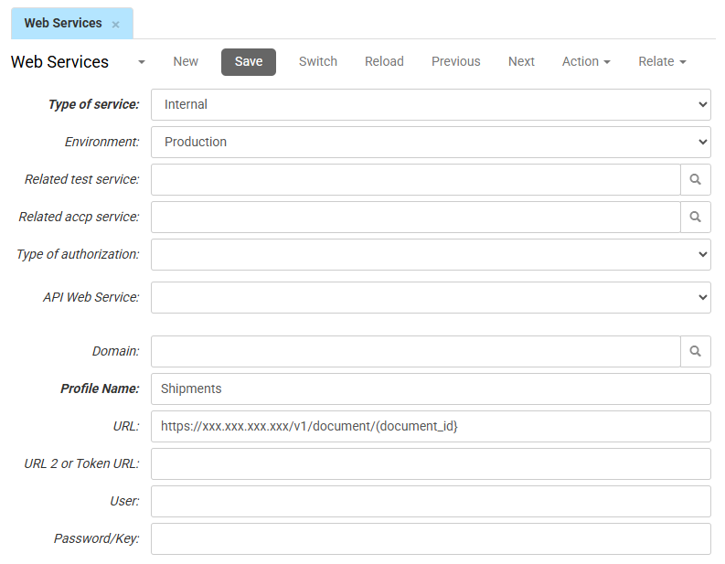Click New to create a record
Image resolution: width=725 pixels, height=564 pixels.
point(186,62)
